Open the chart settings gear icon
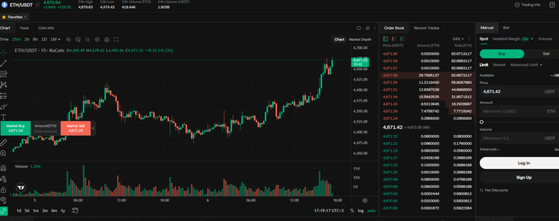The height and width of the screenshot is (221, 559). tap(97, 39)
